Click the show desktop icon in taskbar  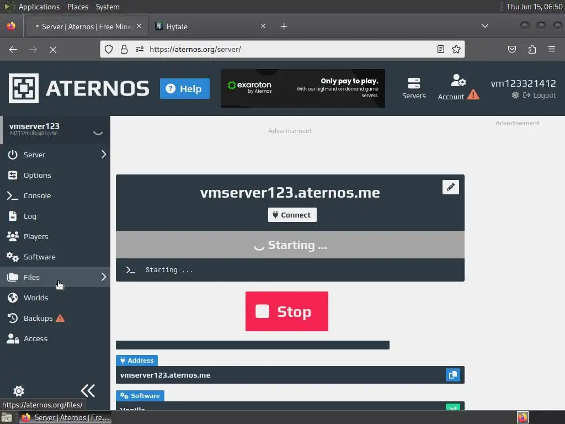(x=7, y=417)
